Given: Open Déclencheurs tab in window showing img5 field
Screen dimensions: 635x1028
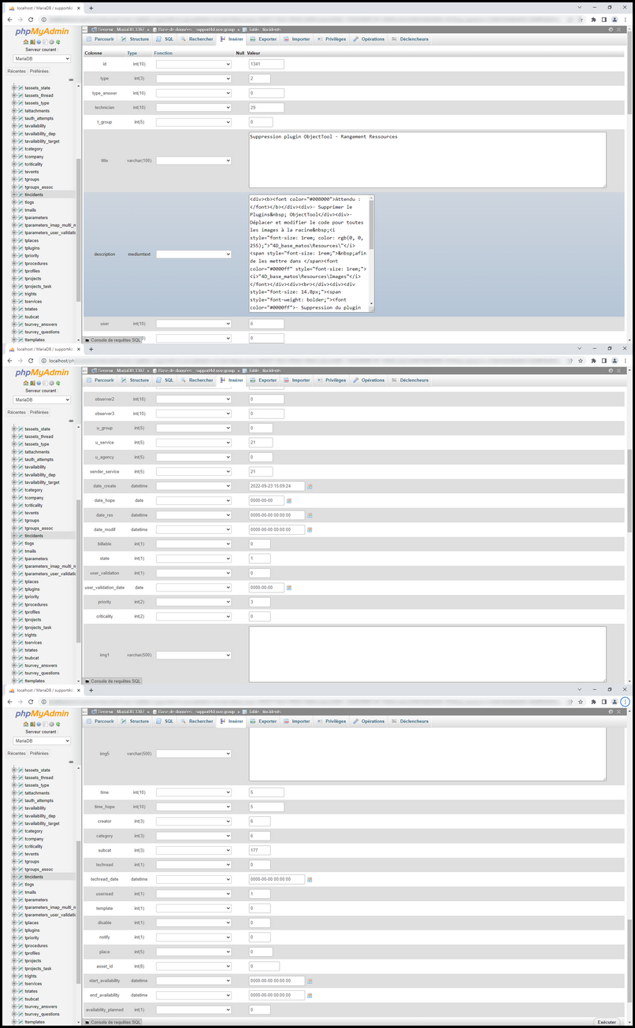Looking at the screenshot, I should 410,722.
